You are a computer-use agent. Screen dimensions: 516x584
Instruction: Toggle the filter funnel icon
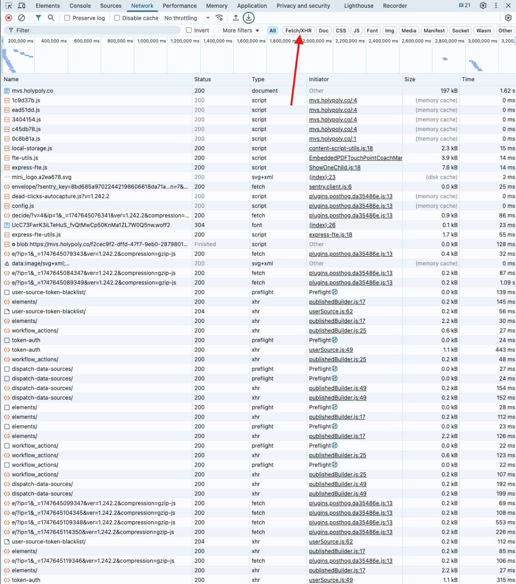[x=38, y=18]
